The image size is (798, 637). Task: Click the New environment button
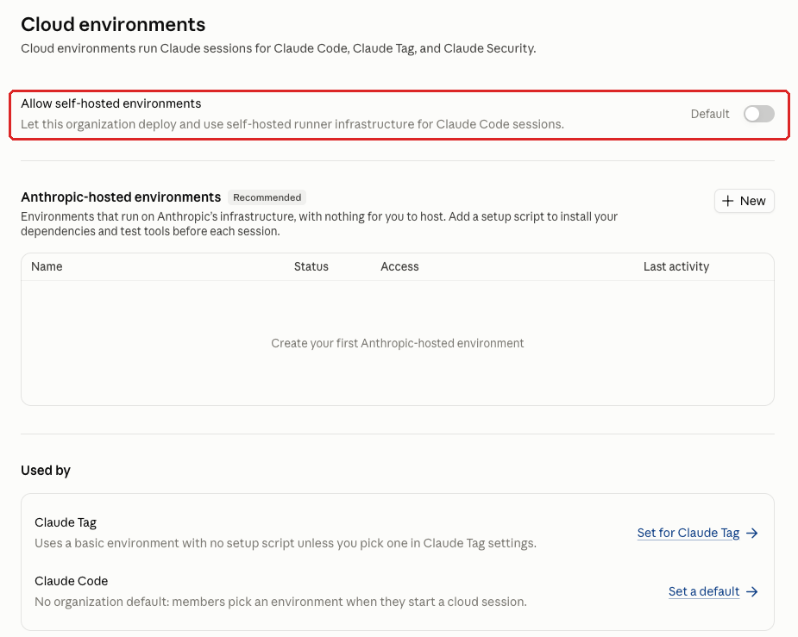point(744,201)
